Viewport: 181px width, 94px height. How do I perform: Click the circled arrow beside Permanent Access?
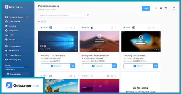(x=27, y=17)
